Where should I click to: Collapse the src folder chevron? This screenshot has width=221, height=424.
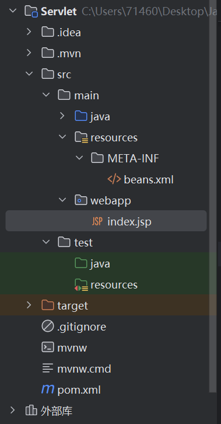pyautogui.click(x=29, y=74)
